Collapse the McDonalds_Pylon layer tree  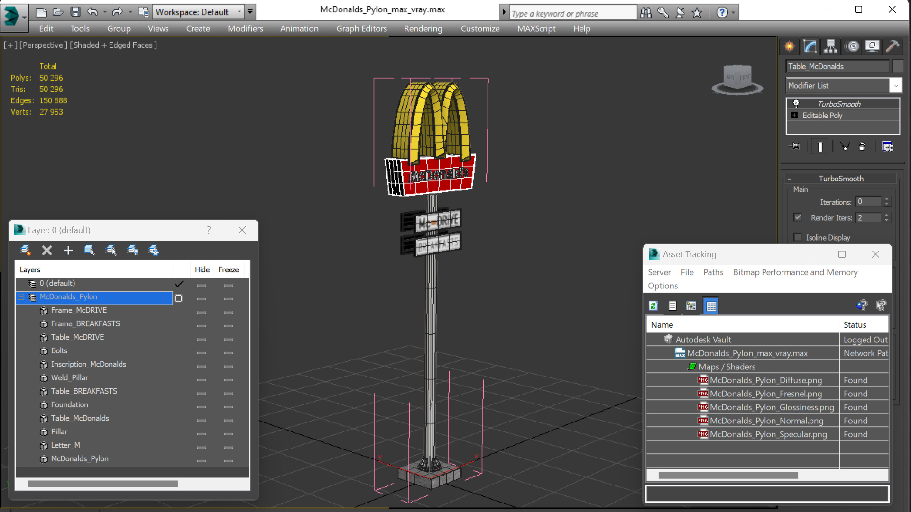[x=21, y=297]
